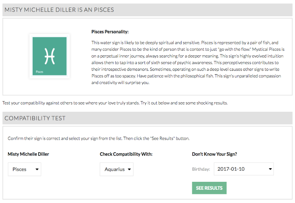Open the 2017-01-10 birthday dropdown
Image resolution: width=295 pixels, height=203 pixels.
coord(244,169)
